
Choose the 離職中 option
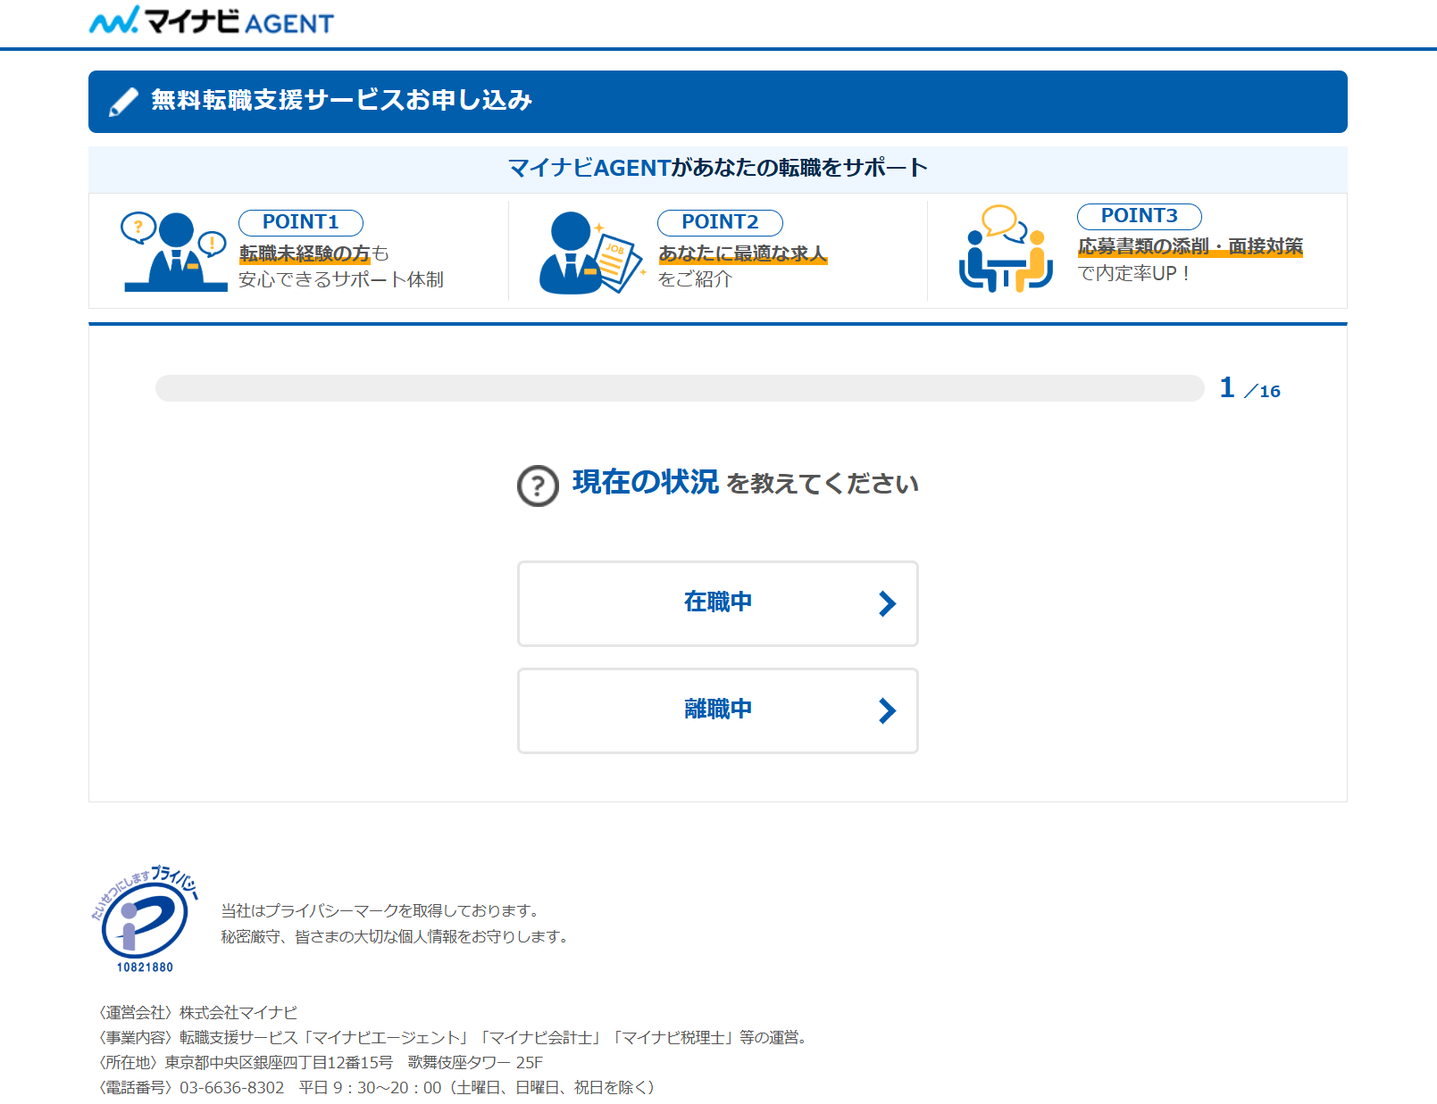click(717, 710)
